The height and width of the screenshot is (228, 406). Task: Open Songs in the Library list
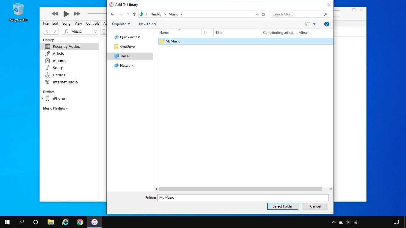(x=58, y=68)
